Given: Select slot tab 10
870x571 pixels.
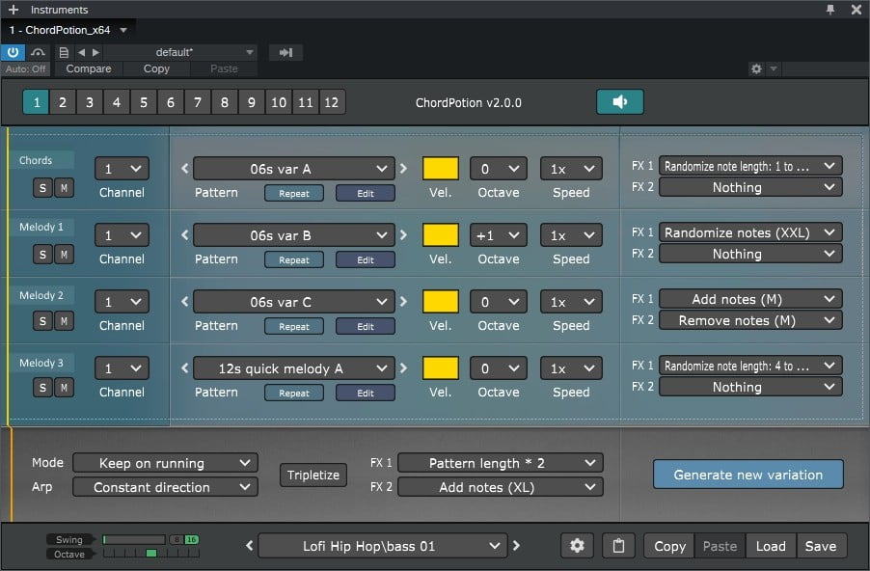Looking at the screenshot, I should coord(279,102).
